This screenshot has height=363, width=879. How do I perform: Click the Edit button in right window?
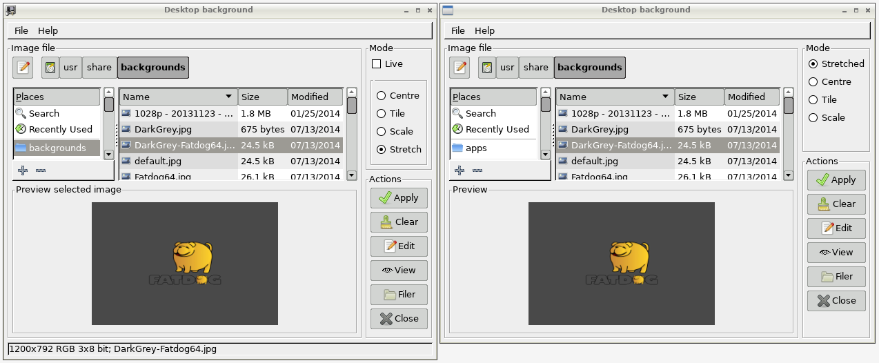(x=836, y=228)
